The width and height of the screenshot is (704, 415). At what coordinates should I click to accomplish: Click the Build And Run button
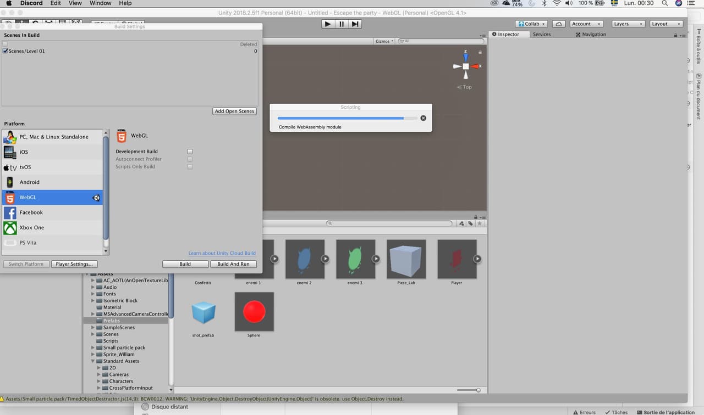click(233, 264)
